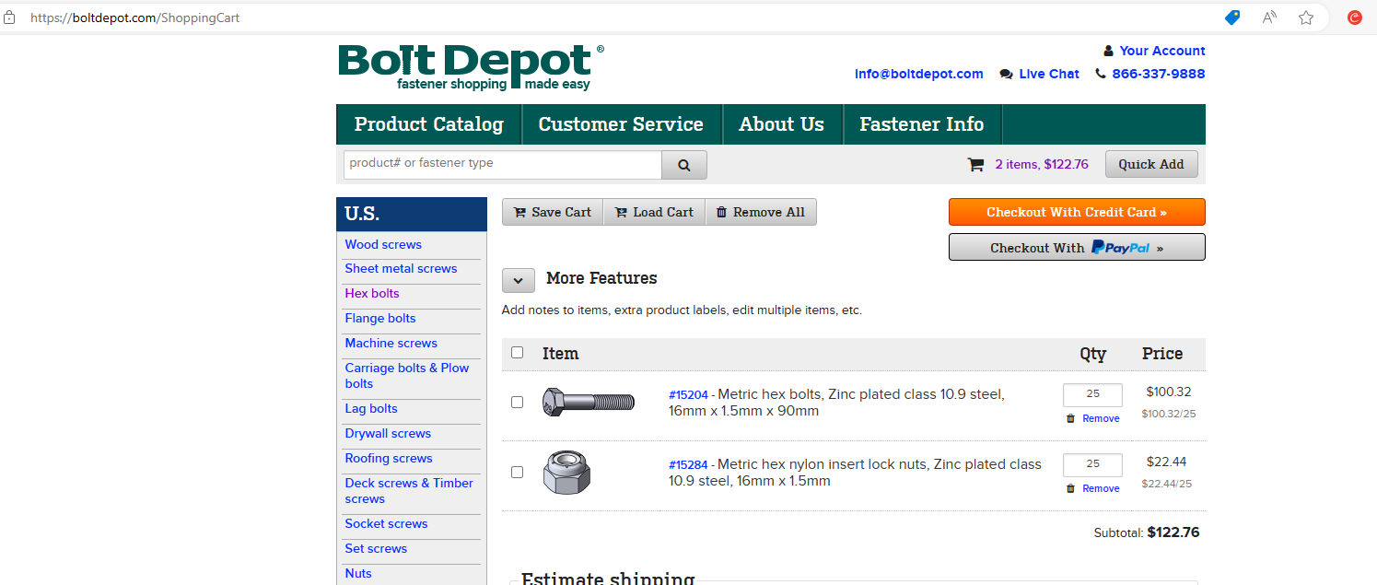The width and height of the screenshot is (1377, 585).
Task: Checkout With PayPal button
Action: pyautogui.click(x=1077, y=247)
